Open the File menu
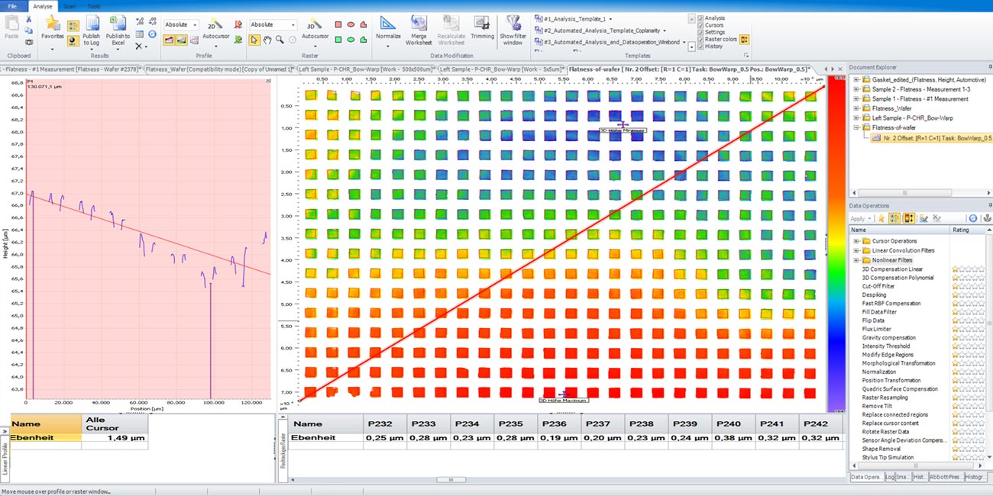Viewport: 993px width, 496px height. (x=13, y=5)
